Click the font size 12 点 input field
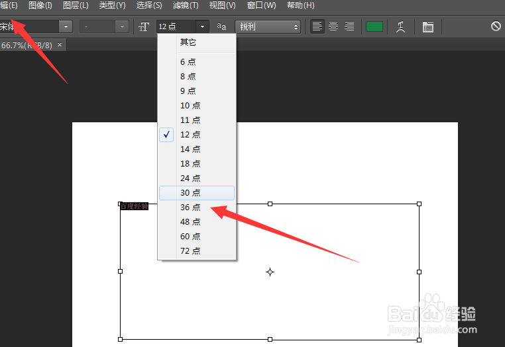This screenshot has height=347, width=505. (176, 26)
